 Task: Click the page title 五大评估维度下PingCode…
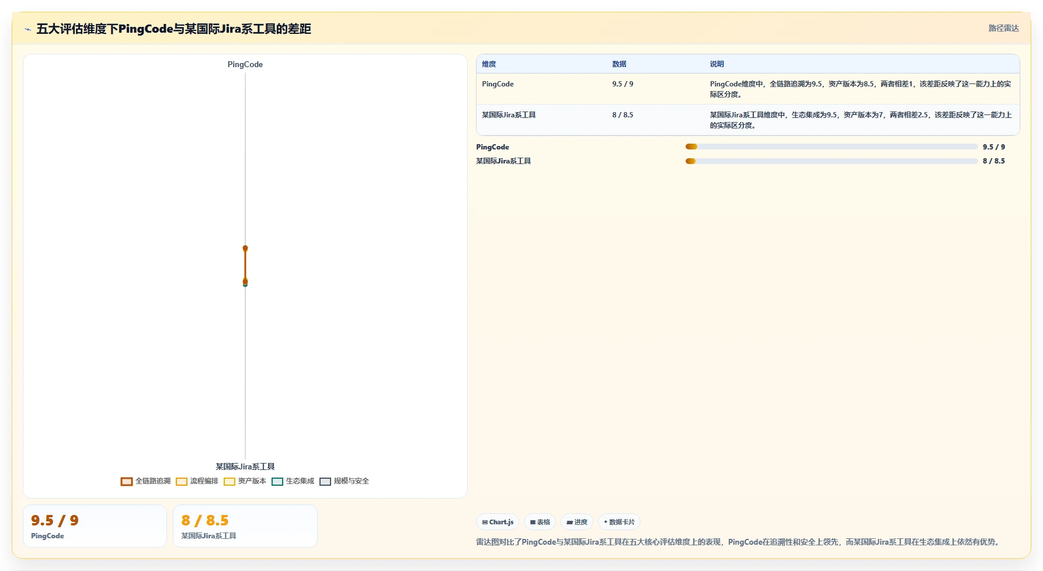click(x=173, y=29)
